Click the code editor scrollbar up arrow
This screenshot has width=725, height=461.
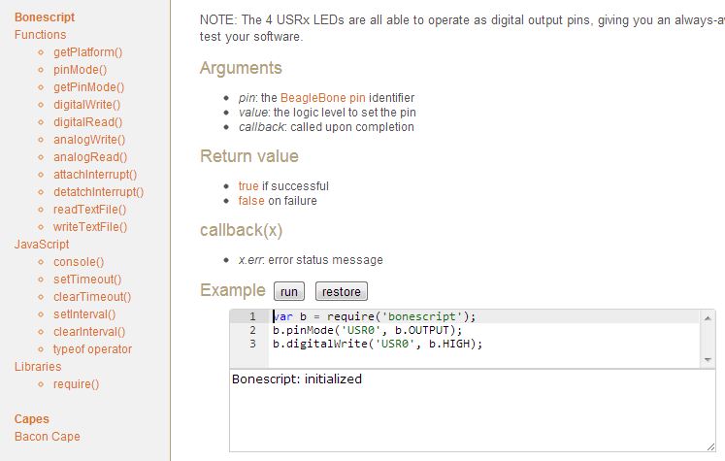(708, 317)
